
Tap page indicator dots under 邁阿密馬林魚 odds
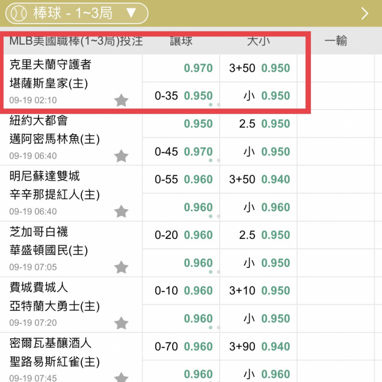214,160
